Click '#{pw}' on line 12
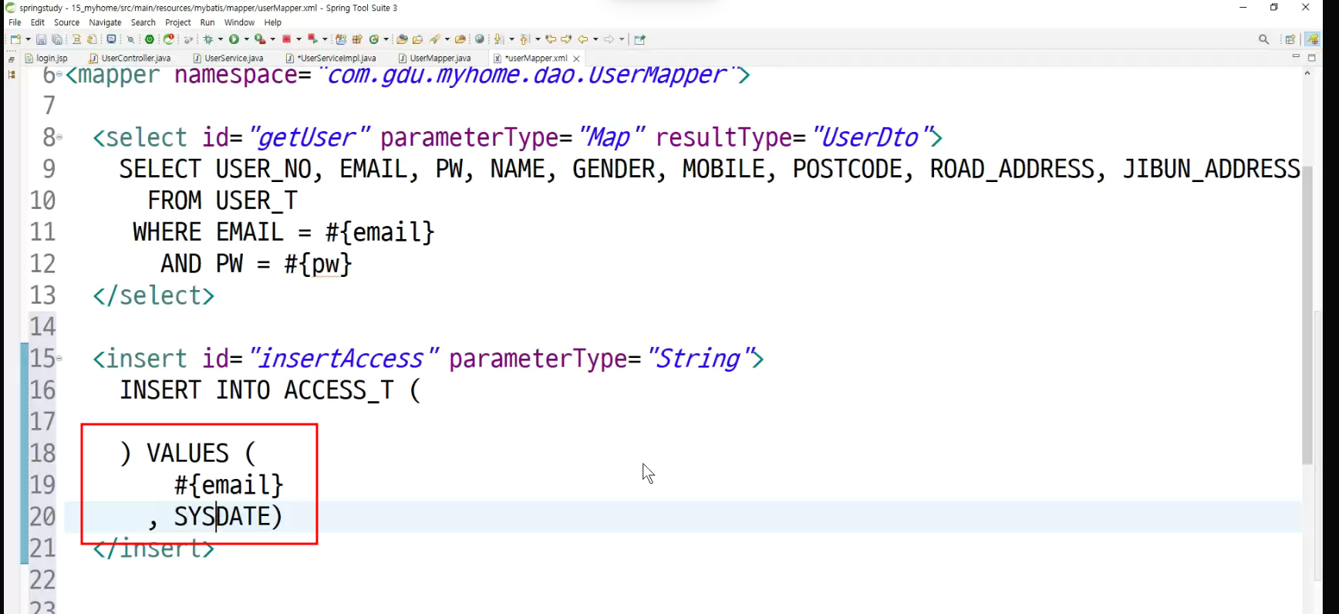The height and width of the screenshot is (614, 1339). [318, 264]
